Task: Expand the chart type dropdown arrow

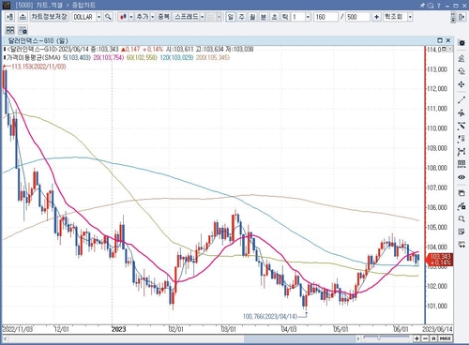Action: (x=131, y=17)
